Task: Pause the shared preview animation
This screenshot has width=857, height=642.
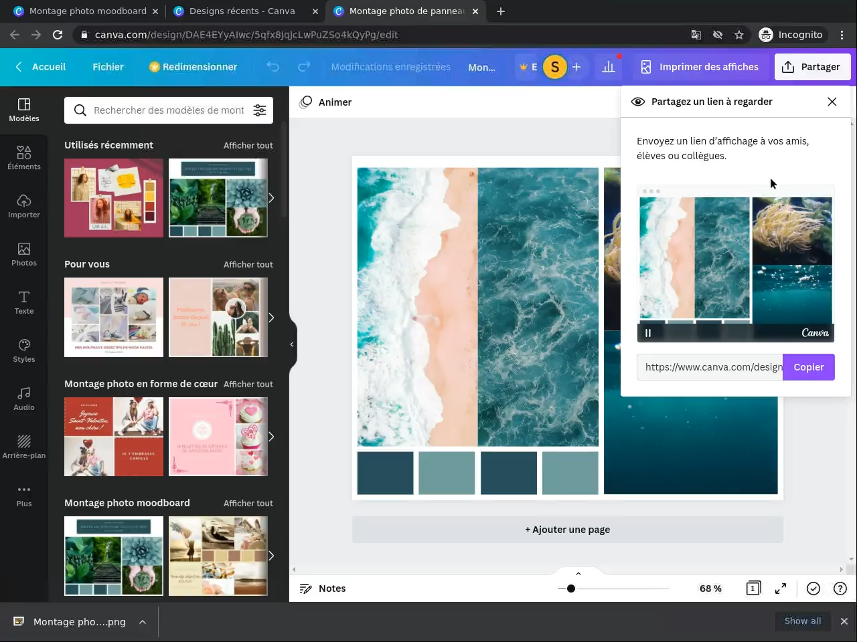Action: point(648,332)
